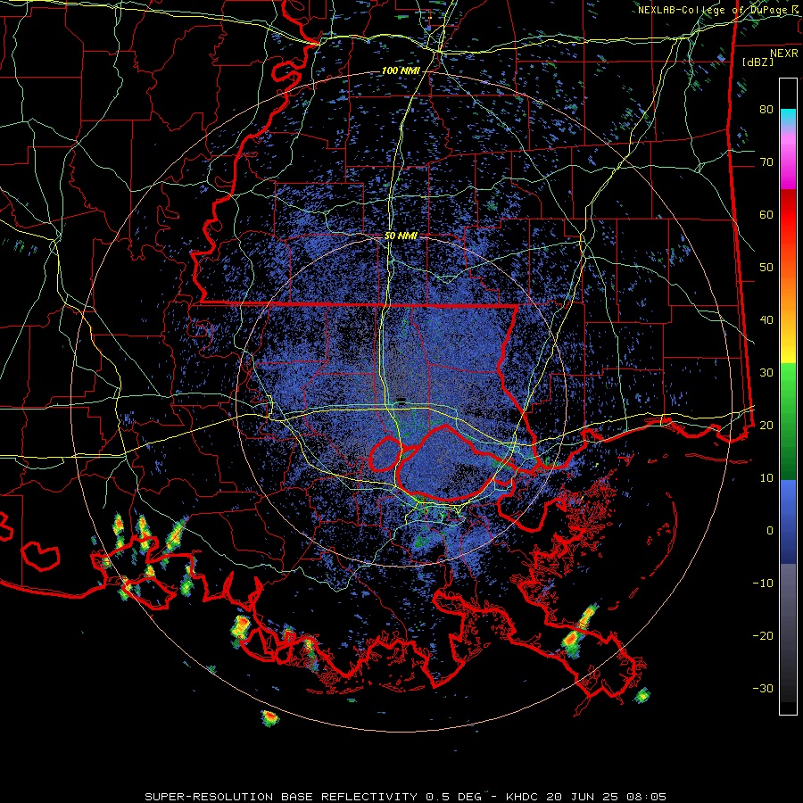Click the -30 value on the dBZ scale
This screenshot has width=803, height=803.
click(763, 689)
